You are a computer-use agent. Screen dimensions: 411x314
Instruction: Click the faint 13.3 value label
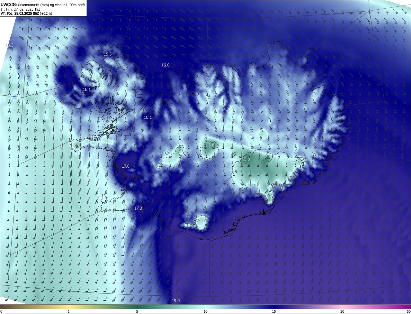click(x=9, y=45)
